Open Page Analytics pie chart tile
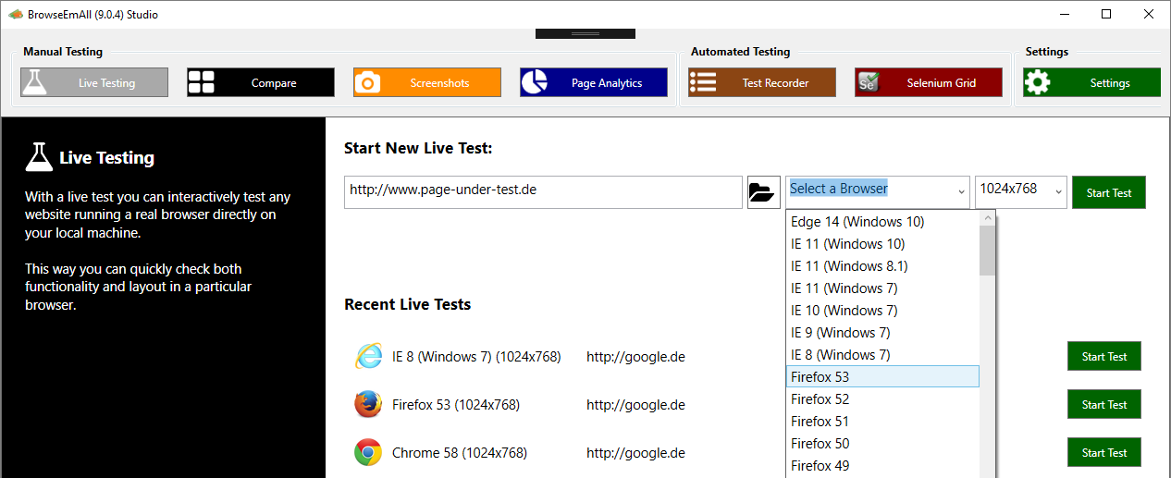Image resolution: width=1171 pixels, height=478 pixels. (x=594, y=82)
